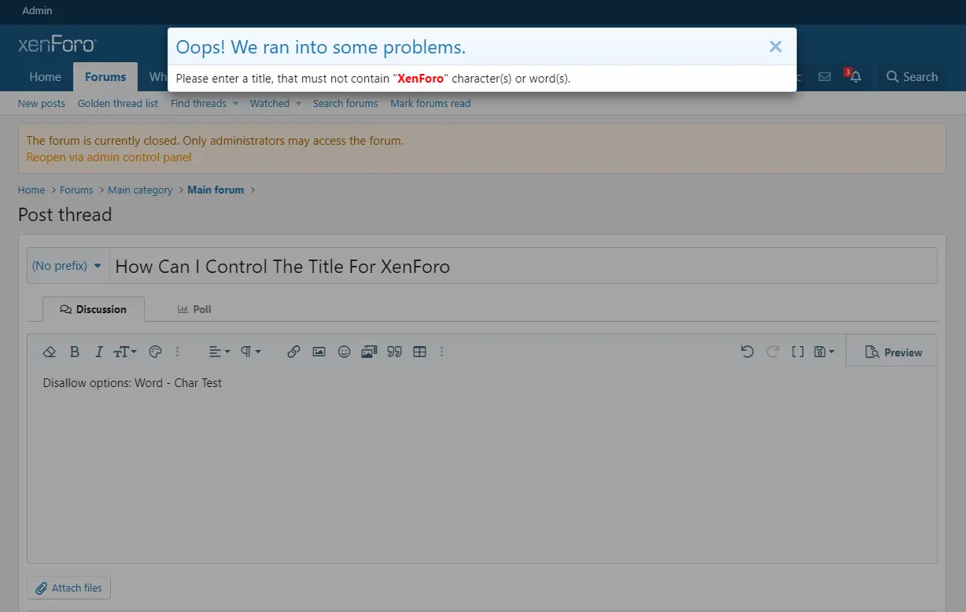Image resolution: width=966 pixels, height=612 pixels.
Task: Switch to the Poll tab
Action: point(194,309)
